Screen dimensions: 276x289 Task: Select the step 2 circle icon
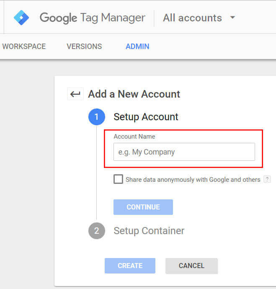coord(97,231)
